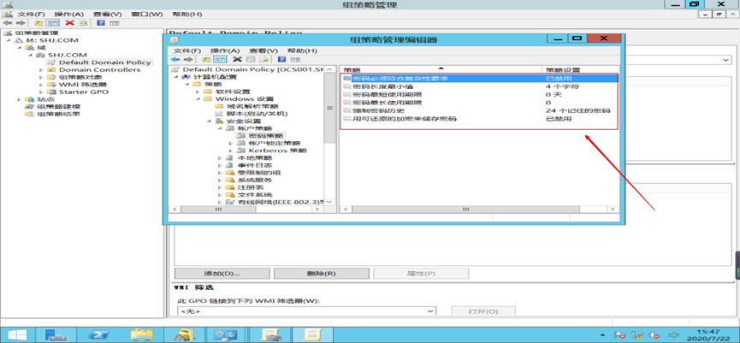This screenshot has height=343, width=740.
Task: Click the back arrow in the 组策略管理 toolbar
Action: 7,22
